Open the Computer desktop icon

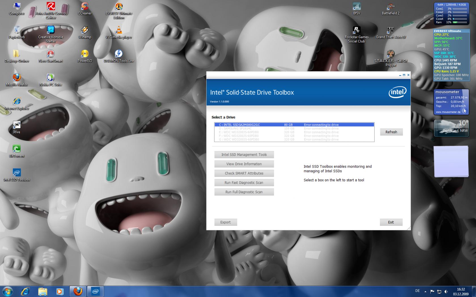(17, 8)
